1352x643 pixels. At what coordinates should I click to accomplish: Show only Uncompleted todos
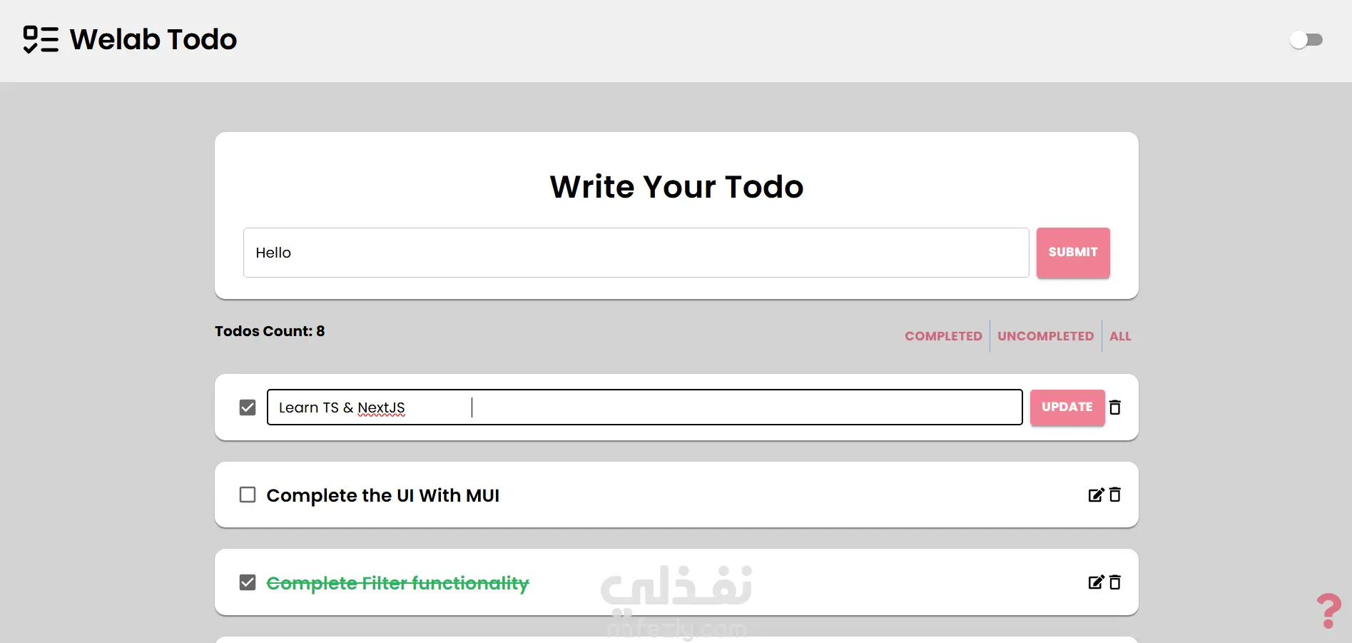click(1045, 336)
